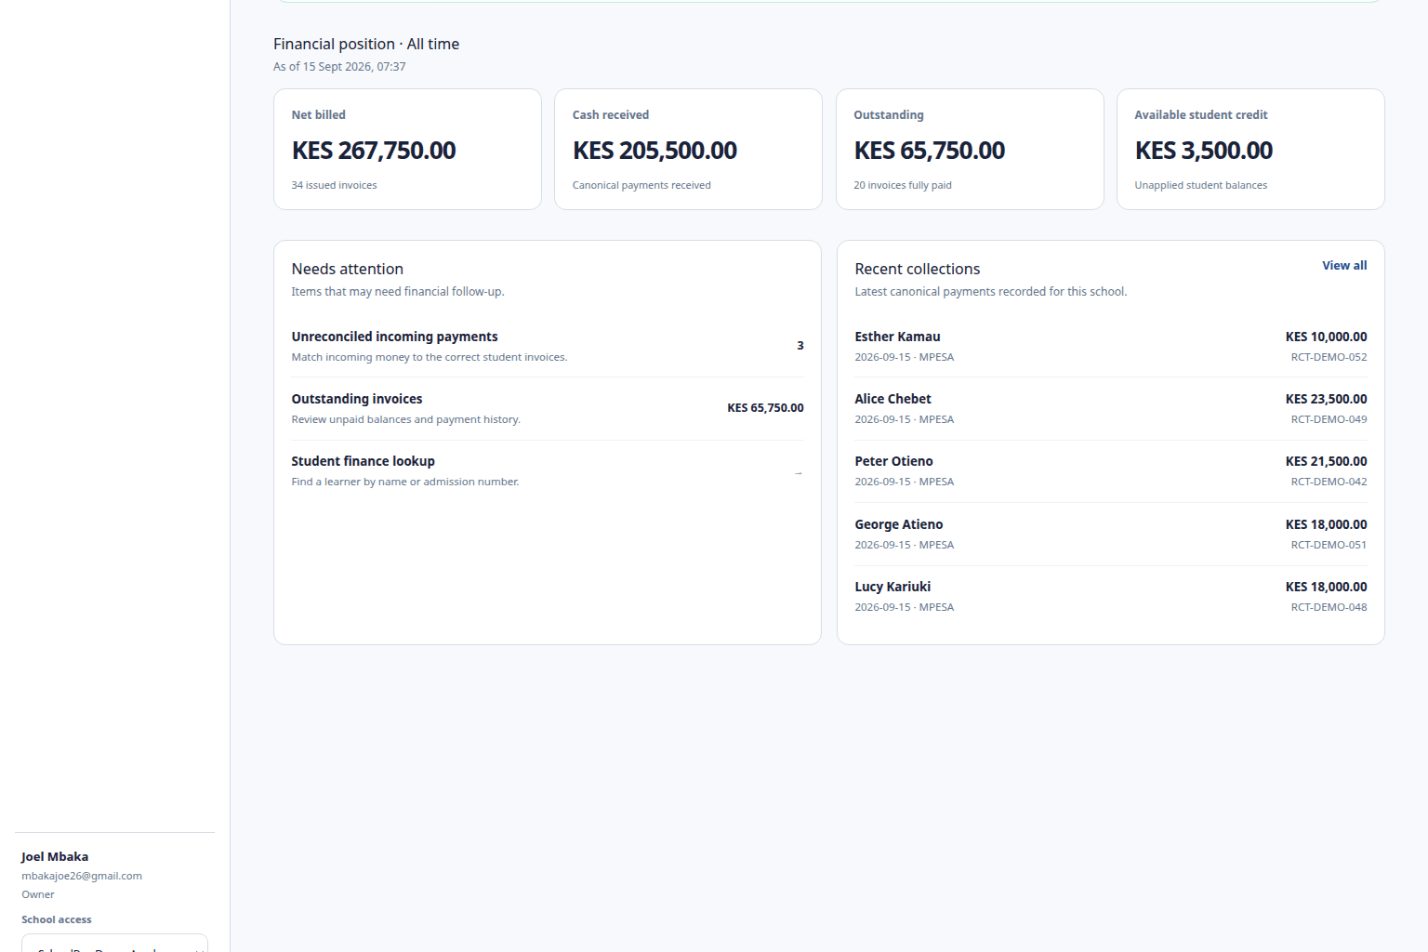Open the School access dropdown

click(114, 943)
